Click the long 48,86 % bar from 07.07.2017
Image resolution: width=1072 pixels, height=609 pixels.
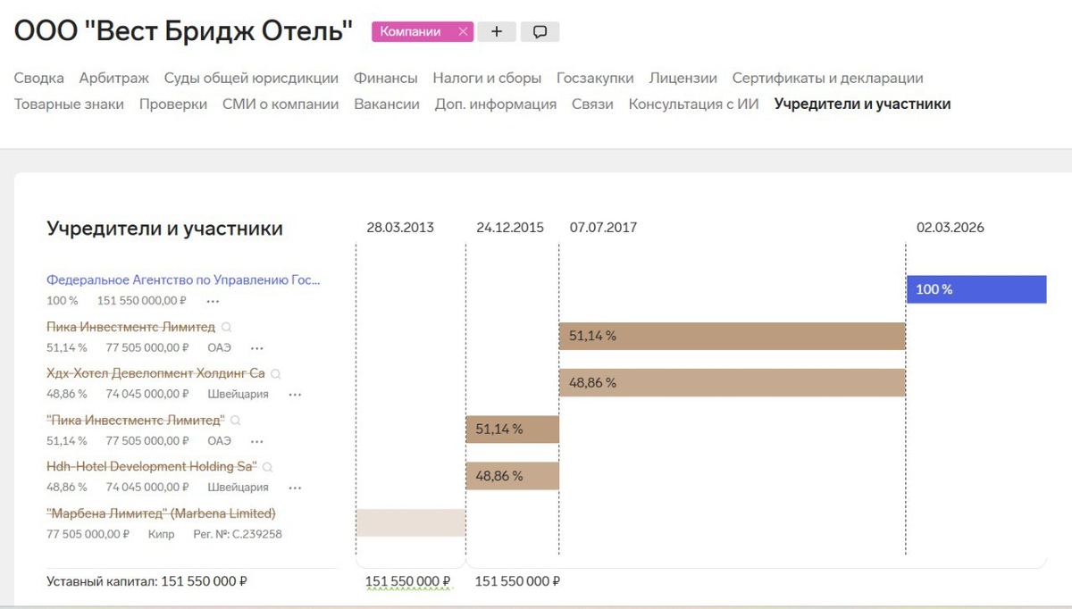point(733,382)
